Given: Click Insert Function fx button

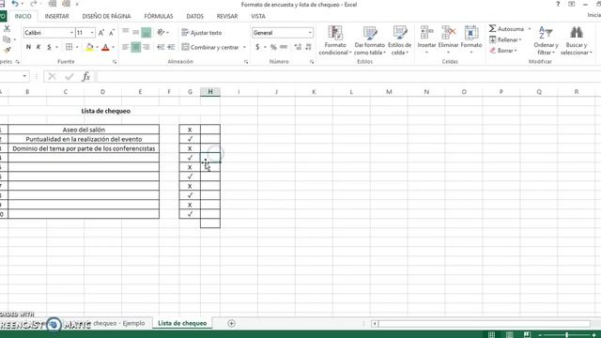Looking at the screenshot, I should click(86, 77).
